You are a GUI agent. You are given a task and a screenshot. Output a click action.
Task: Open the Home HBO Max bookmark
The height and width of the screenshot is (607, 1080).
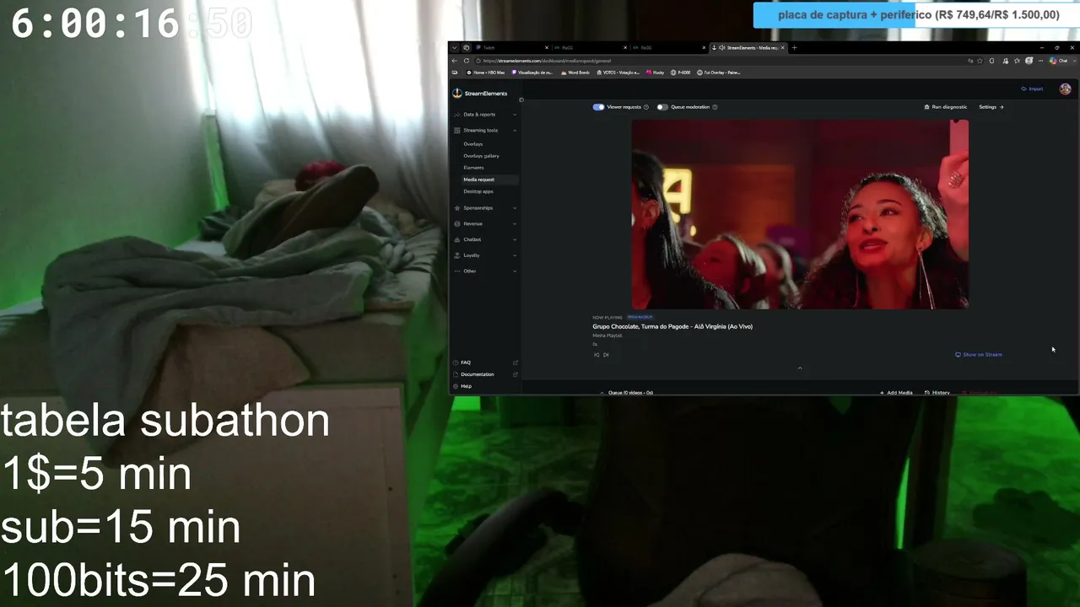click(486, 73)
